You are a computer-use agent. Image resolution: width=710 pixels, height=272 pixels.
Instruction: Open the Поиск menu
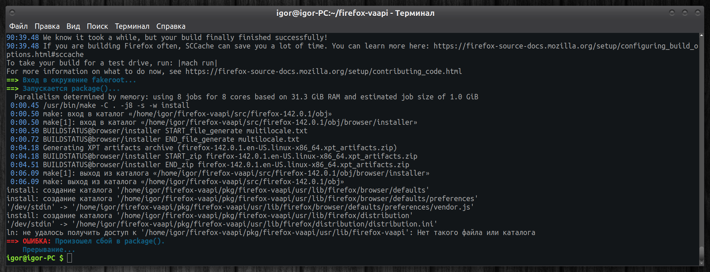tap(97, 26)
